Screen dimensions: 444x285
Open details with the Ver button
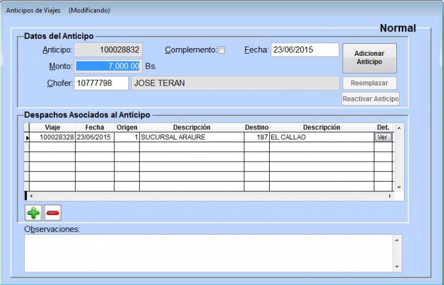[x=383, y=137]
